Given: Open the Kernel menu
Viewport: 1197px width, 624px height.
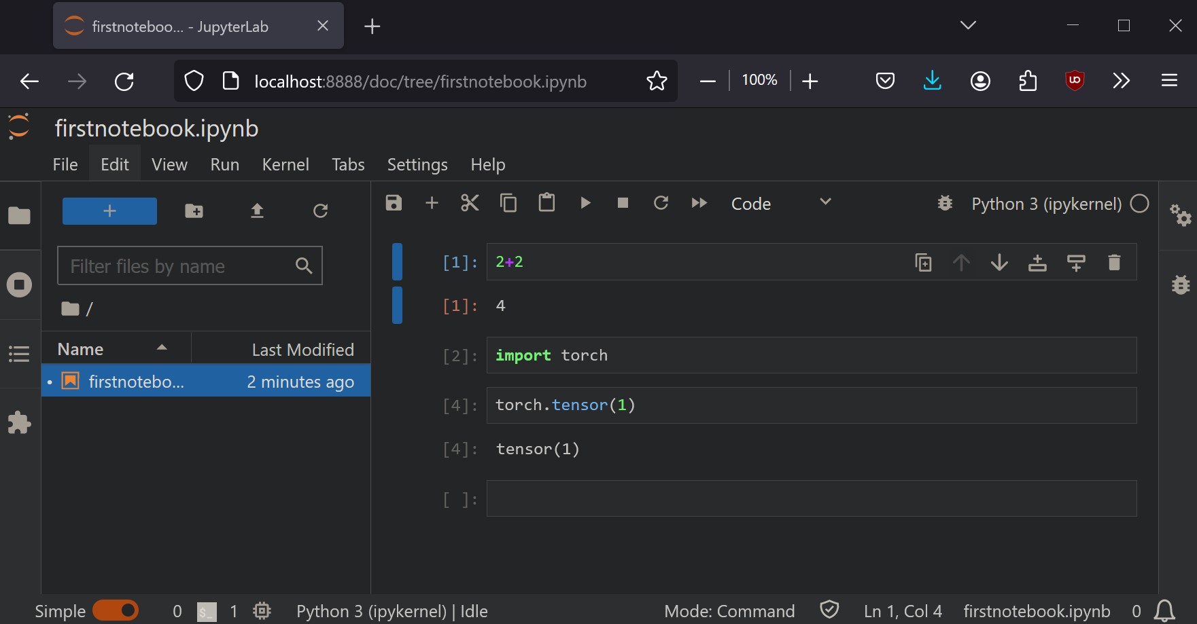Looking at the screenshot, I should point(285,164).
